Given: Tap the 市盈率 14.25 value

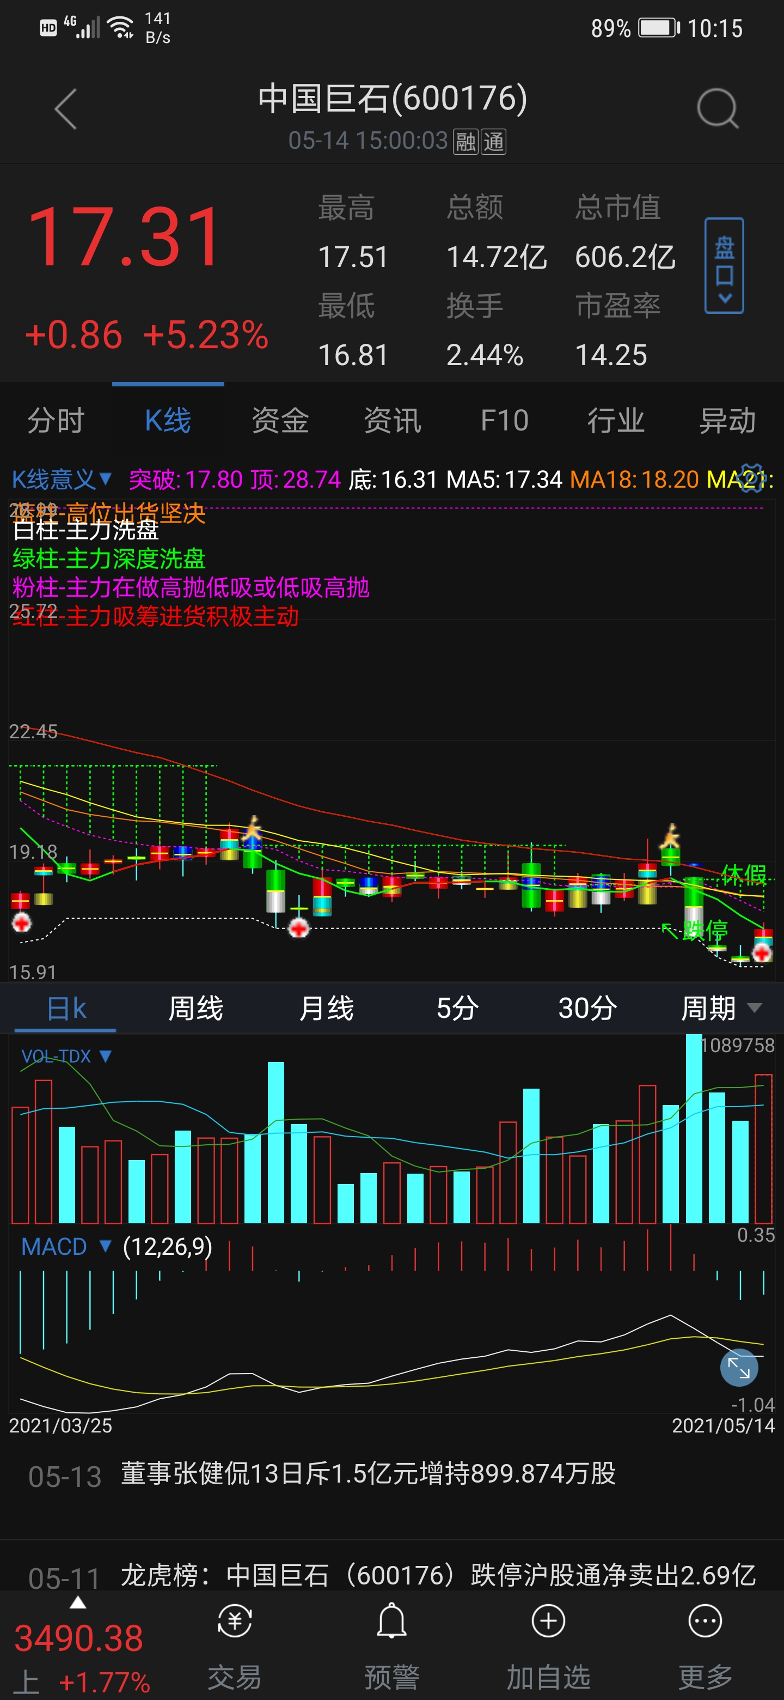Looking at the screenshot, I should (610, 355).
